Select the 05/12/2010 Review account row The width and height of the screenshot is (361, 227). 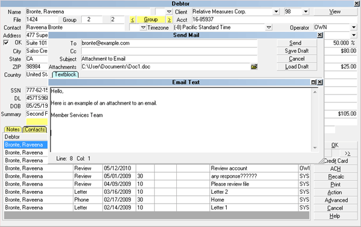[157, 168]
